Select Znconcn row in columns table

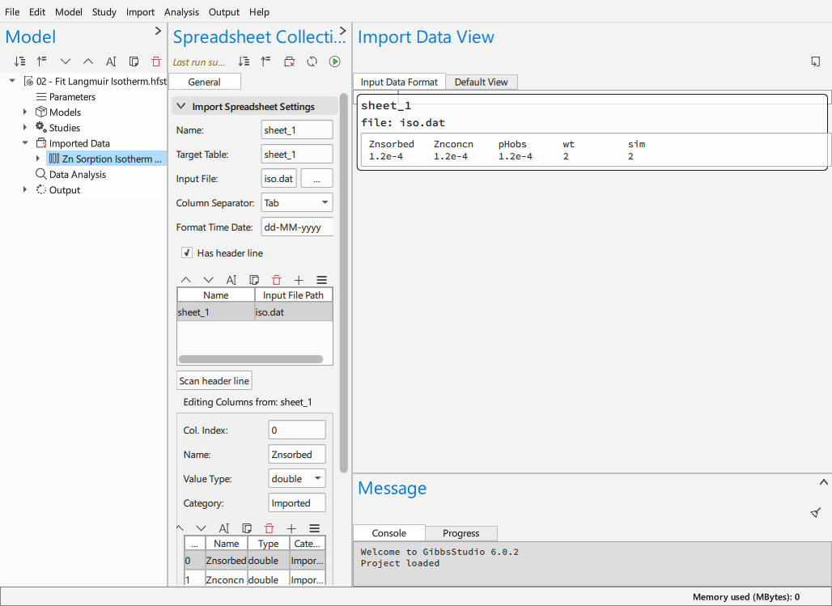tap(255, 578)
